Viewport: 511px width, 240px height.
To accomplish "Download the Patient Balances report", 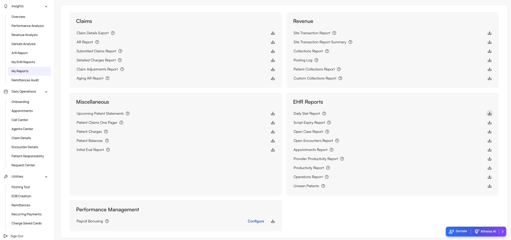I will (x=273, y=141).
